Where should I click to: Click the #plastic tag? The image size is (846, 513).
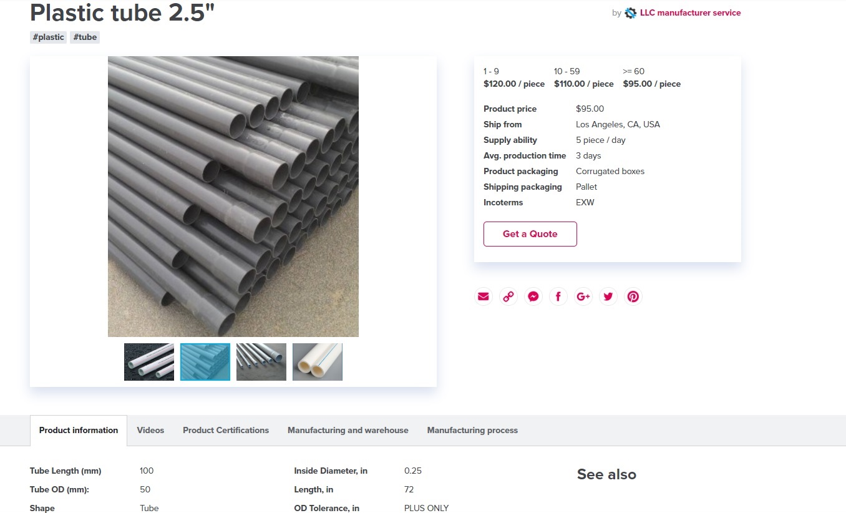point(49,37)
